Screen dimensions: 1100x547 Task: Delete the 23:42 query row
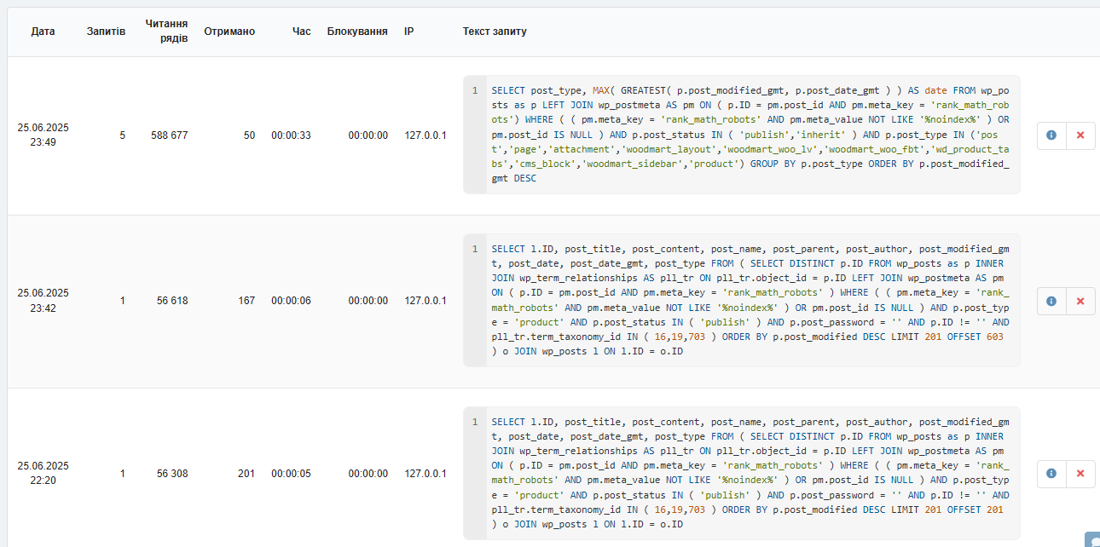[1080, 301]
